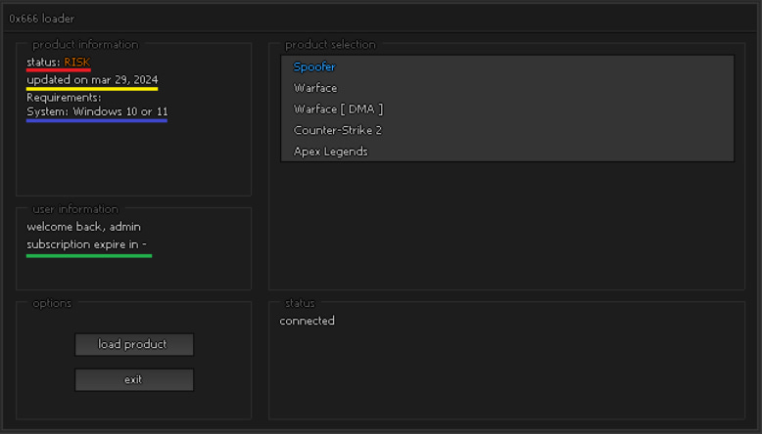Click the product selection group header
This screenshot has height=434, width=762.
[x=329, y=44]
